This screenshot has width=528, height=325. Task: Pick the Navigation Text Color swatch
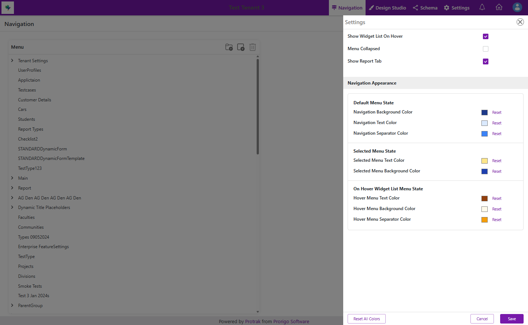point(484,123)
